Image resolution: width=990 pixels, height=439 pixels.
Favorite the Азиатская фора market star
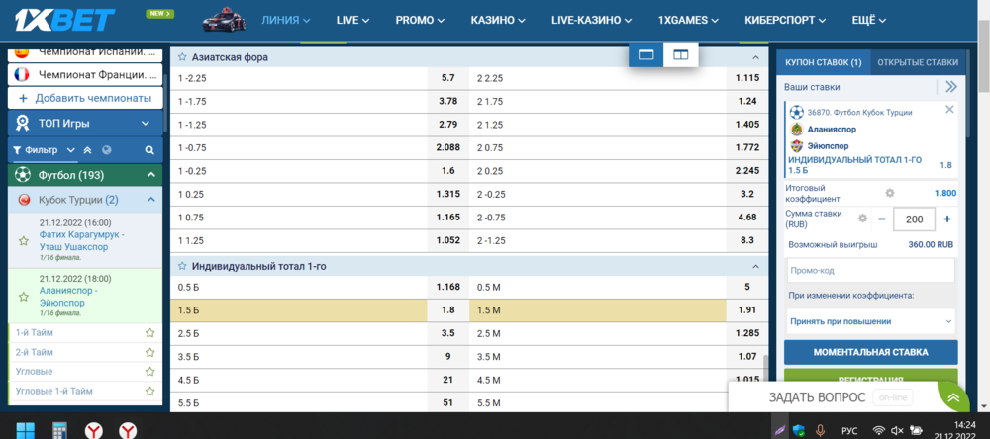(182, 57)
